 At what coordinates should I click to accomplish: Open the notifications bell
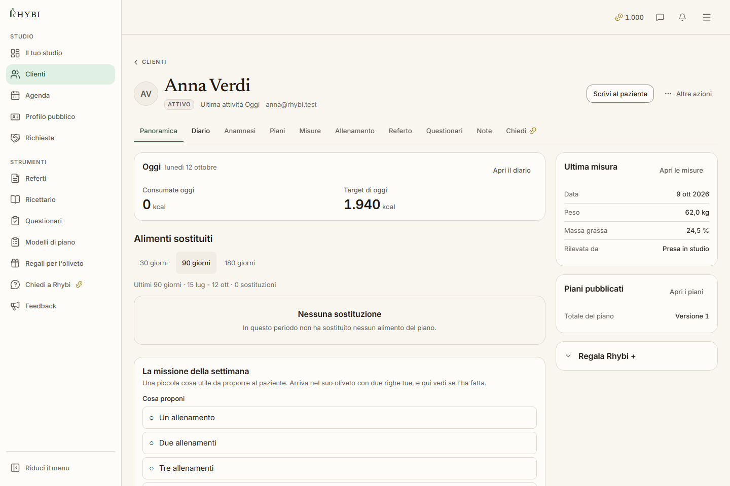(682, 17)
